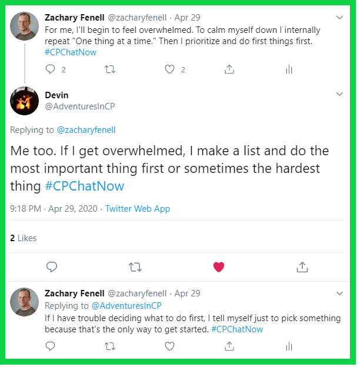The width and height of the screenshot is (357, 367).
Task: Open Devin's fire profile picture
Action: click(x=25, y=101)
